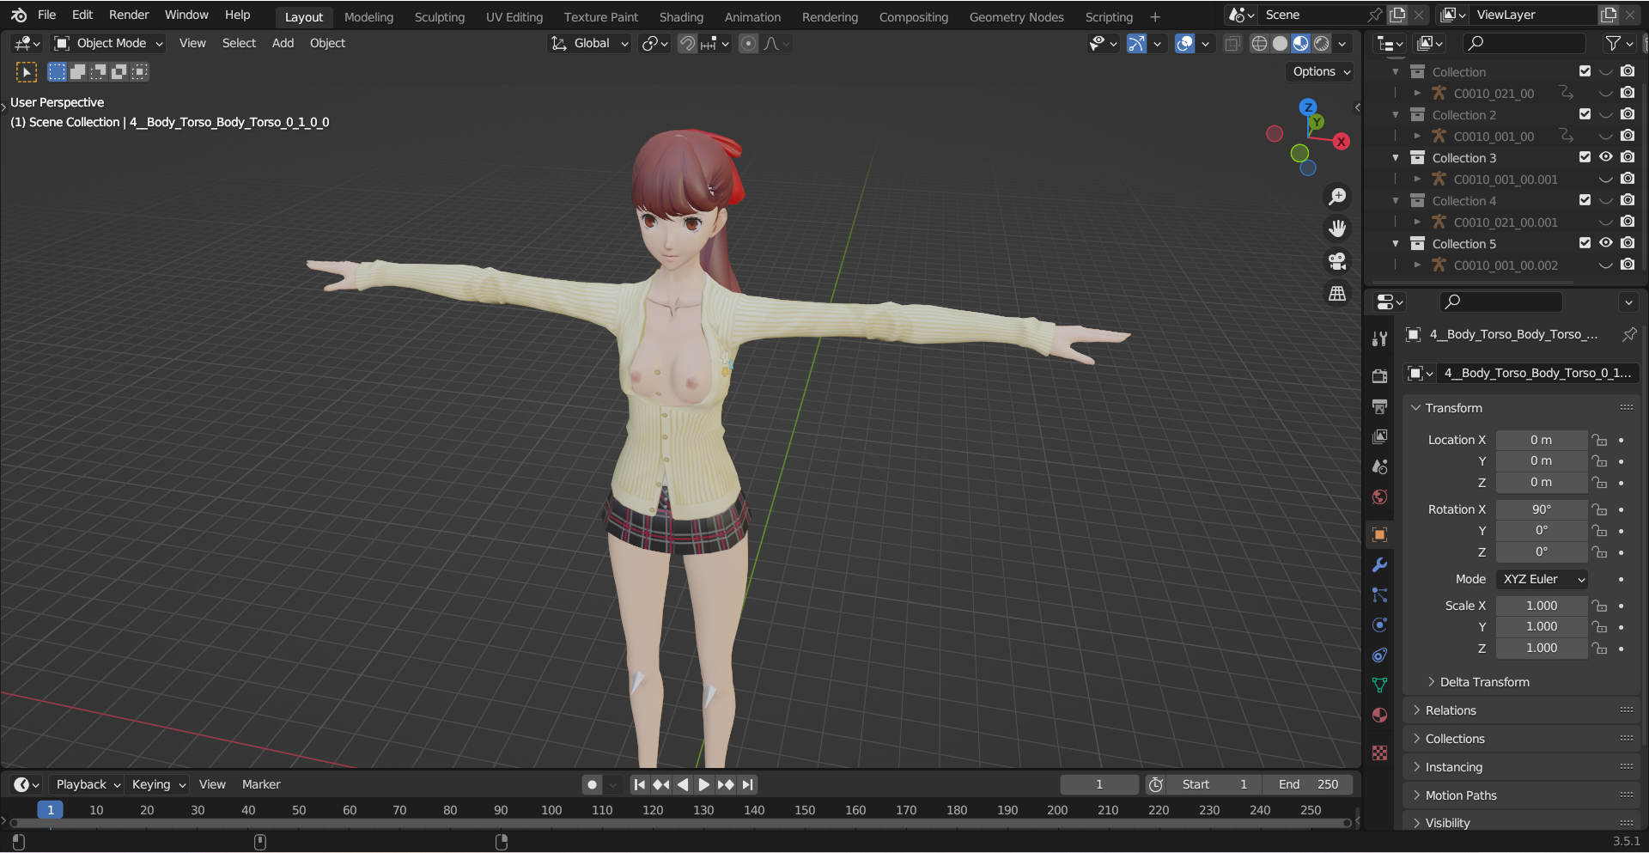The width and height of the screenshot is (1649, 853).
Task: Open the Playback popover in timeline
Action: click(88, 784)
